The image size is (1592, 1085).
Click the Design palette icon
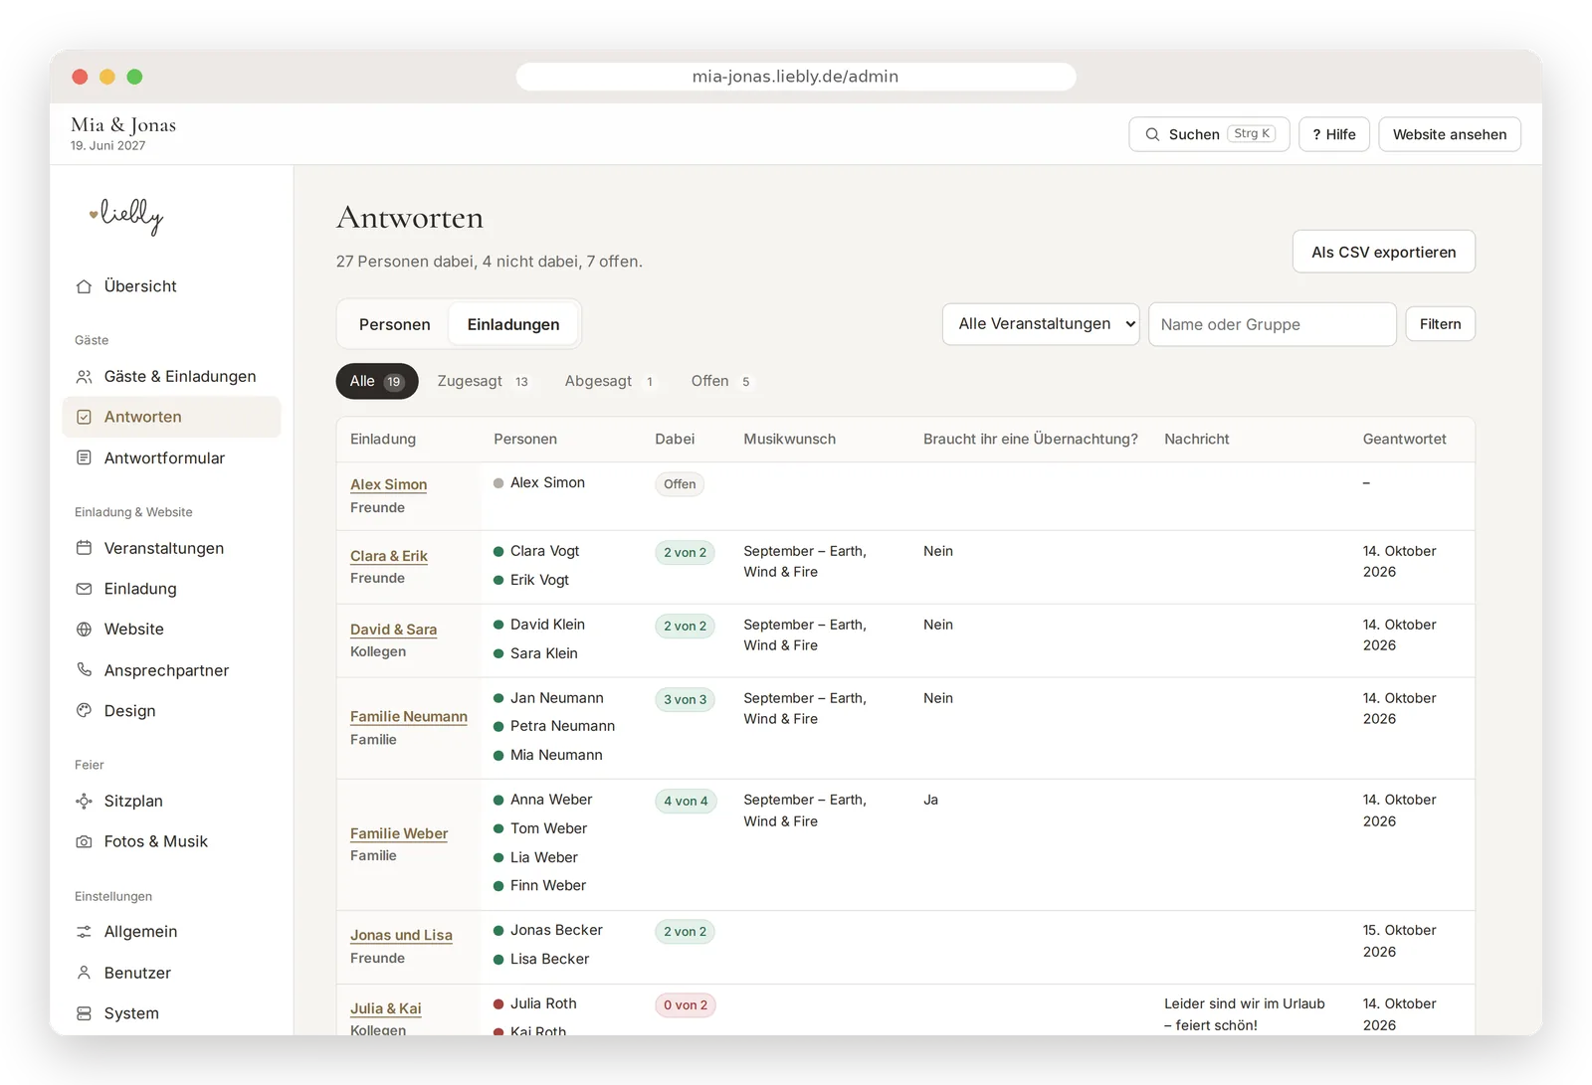tap(85, 711)
